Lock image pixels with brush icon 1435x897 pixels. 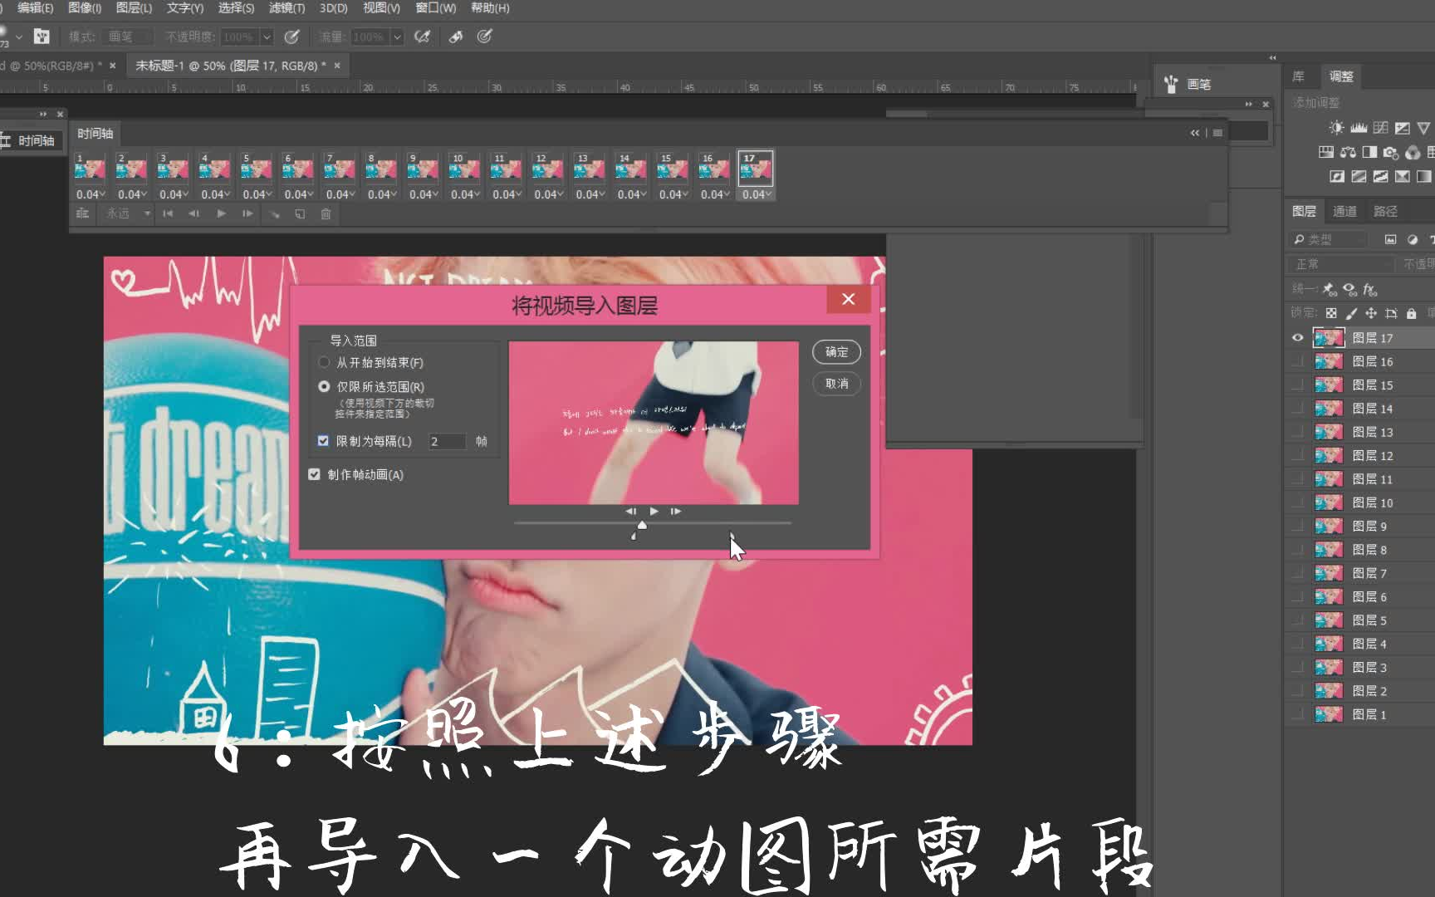(x=1351, y=313)
